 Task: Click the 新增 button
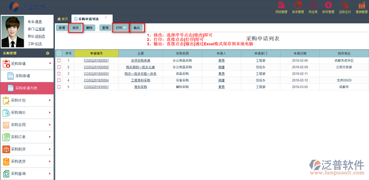[x=62, y=28]
